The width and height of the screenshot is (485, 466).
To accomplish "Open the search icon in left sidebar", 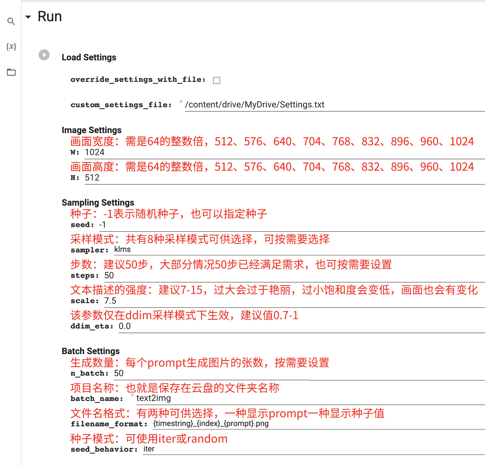I will 11,21.
